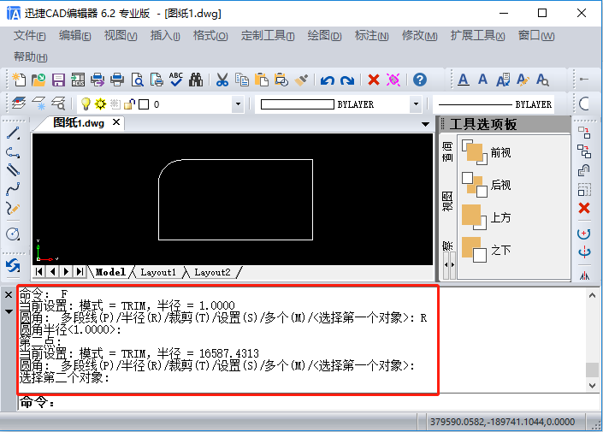The height and width of the screenshot is (432, 603).
Task: Click the blue question mark Help icon
Action: pyautogui.click(x=420, y=80)
